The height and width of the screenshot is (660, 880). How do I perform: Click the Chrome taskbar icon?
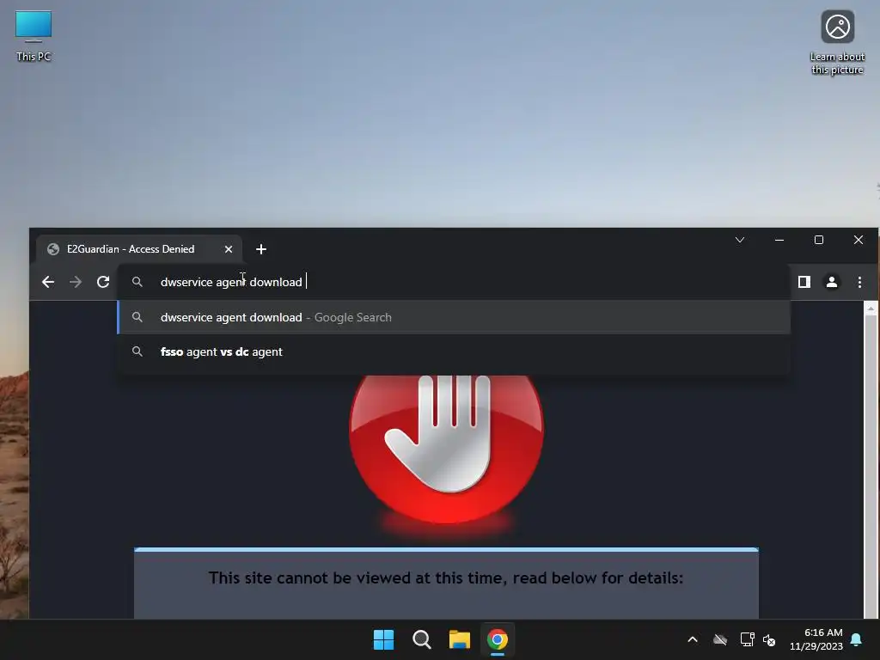click(x=498, y=639)
